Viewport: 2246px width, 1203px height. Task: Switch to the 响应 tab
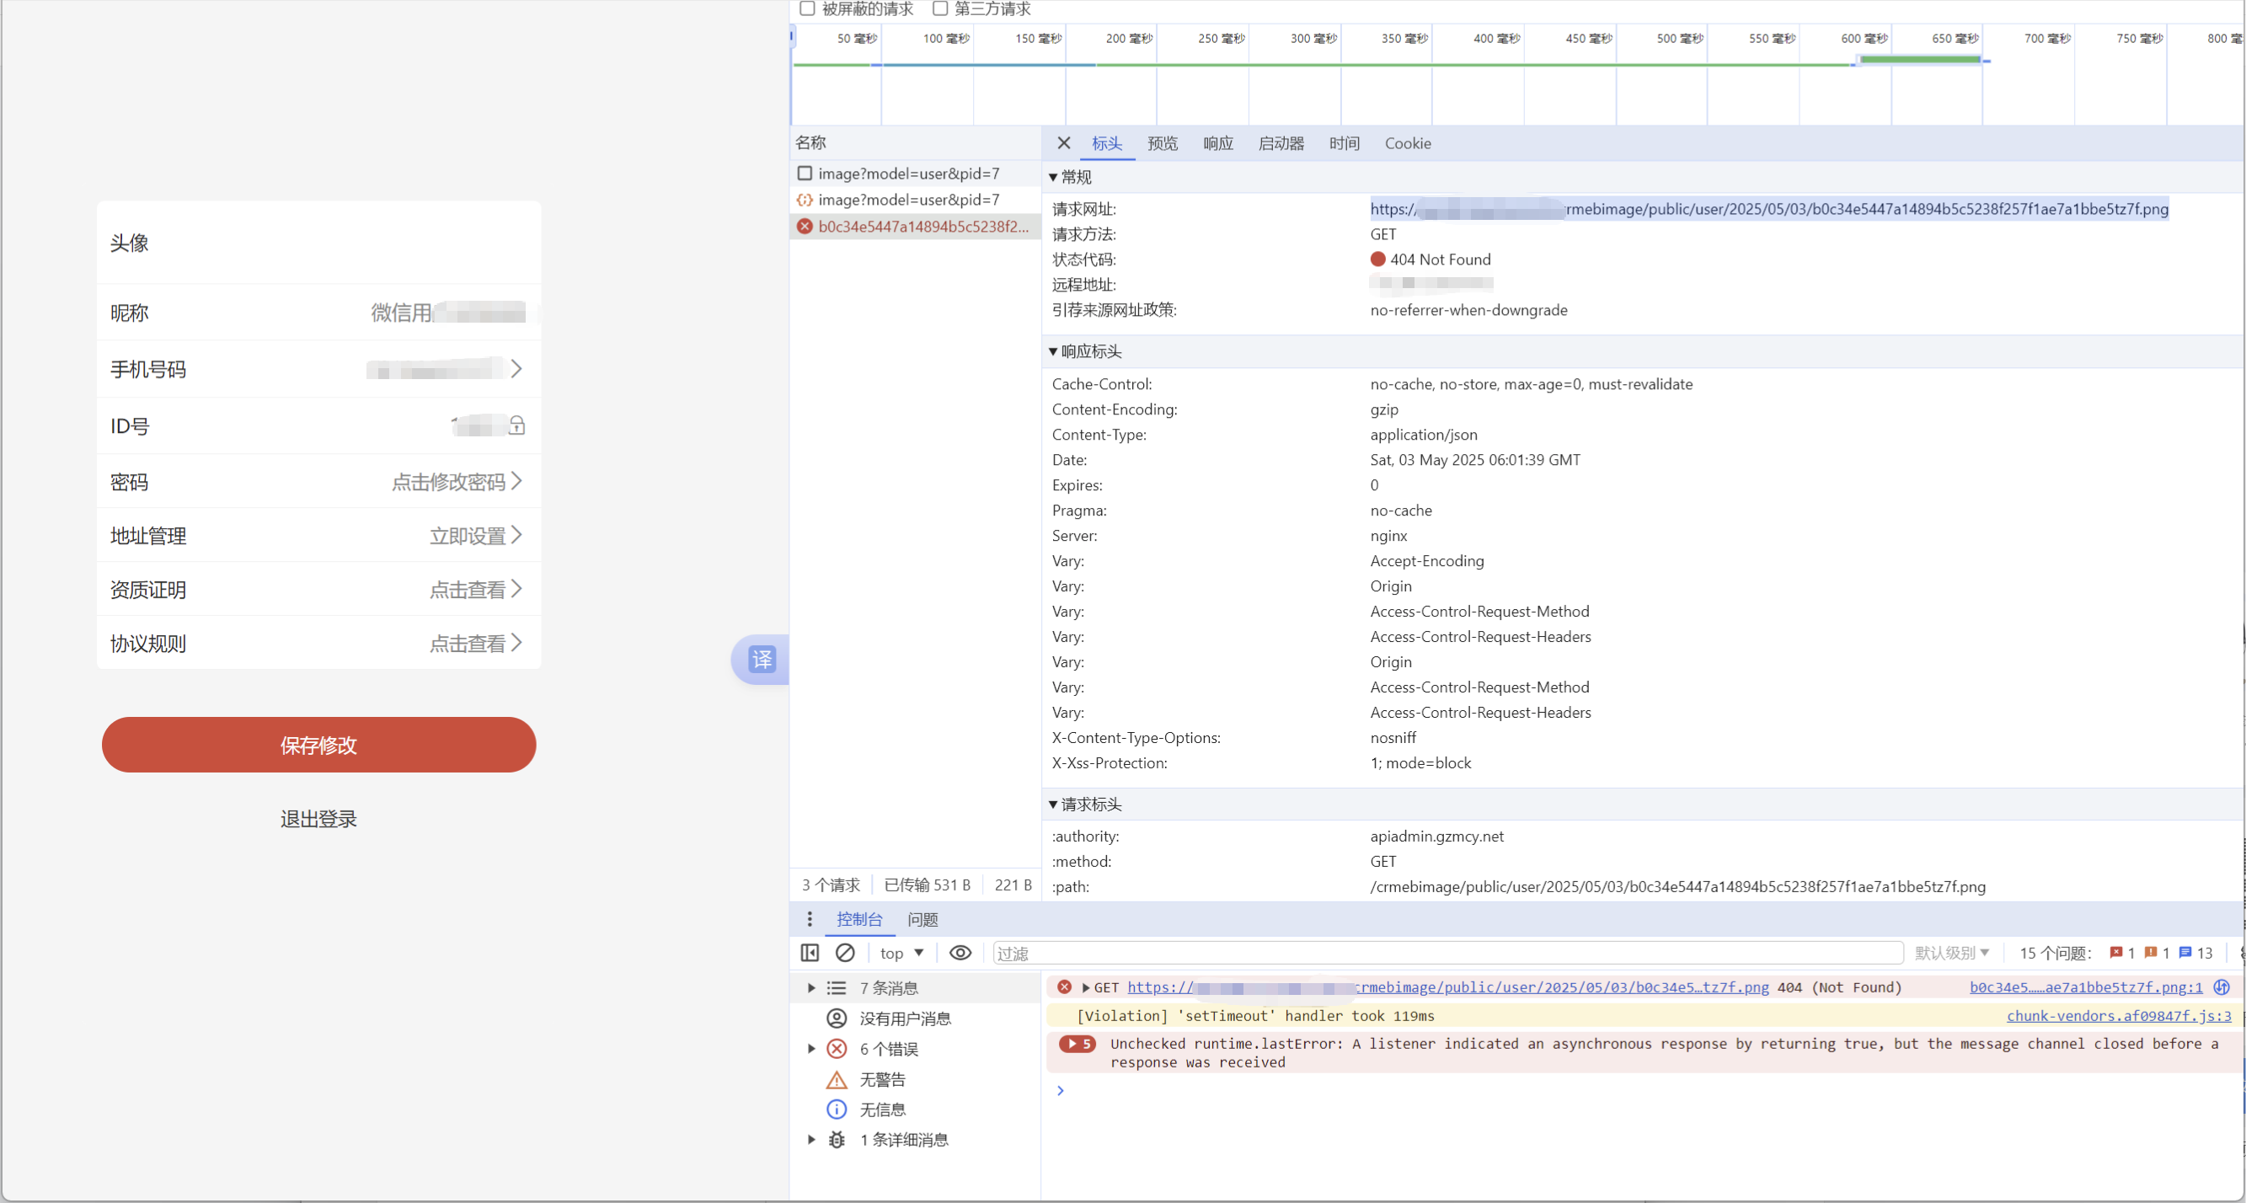pos(1218,143)
